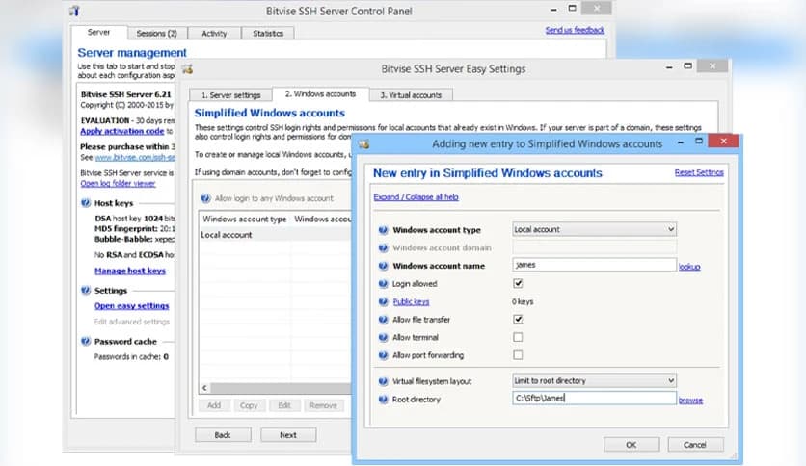Enable the Allow port forwarding checkbox
Screen dimensions: 806x466
tap(518, 355)
